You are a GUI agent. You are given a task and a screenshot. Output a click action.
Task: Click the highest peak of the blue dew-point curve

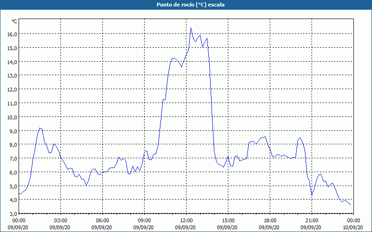click(191, 28)
